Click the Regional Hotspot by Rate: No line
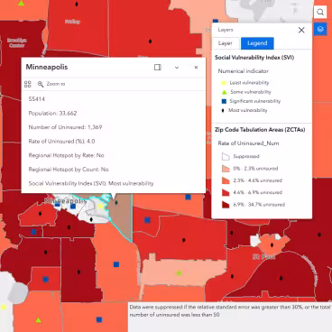 (66, 155)
